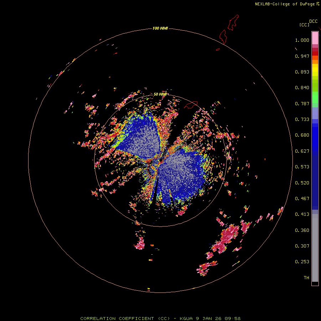Click the 0.467 legend value
This screenshot has height=321, width=321.
tap(302, 199)
